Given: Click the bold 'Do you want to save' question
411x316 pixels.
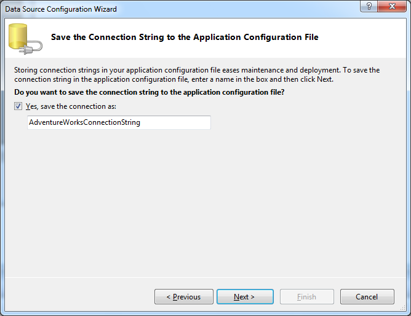Looking at the screenshot, I should [149, 92].
